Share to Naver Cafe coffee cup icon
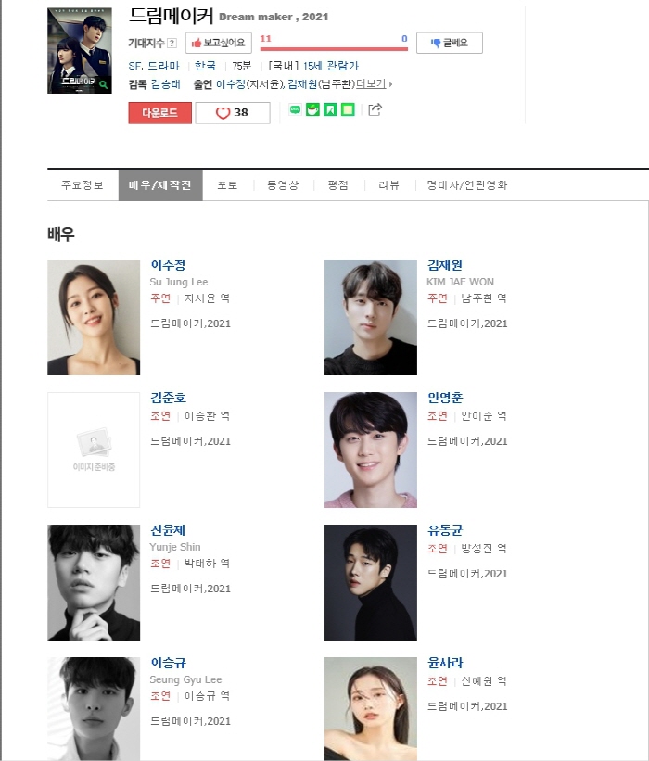 coord(312,109)
